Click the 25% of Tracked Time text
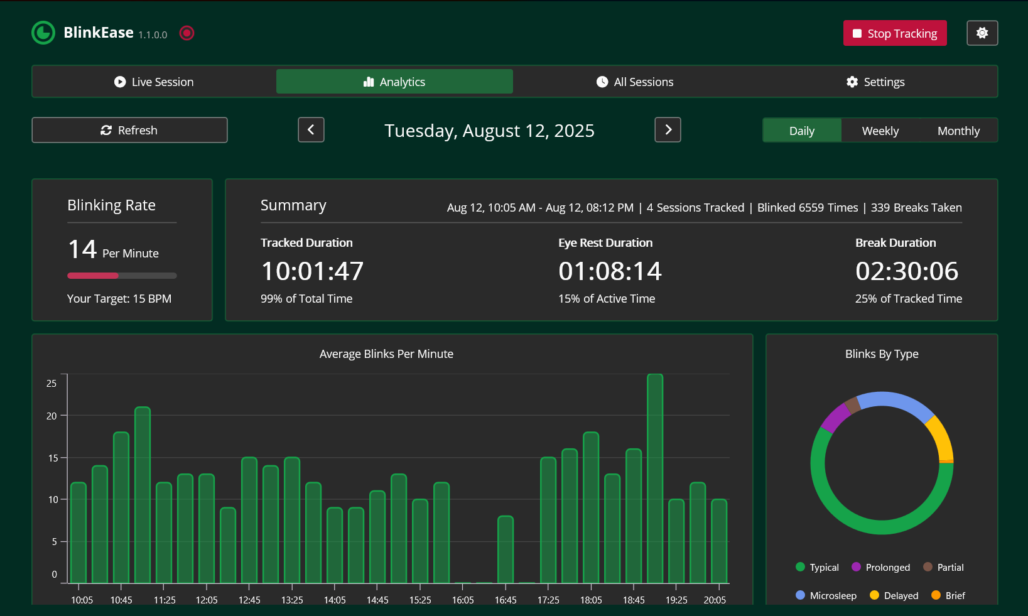The width and height of the screenshot is (1028, 616). click(909, 299)
